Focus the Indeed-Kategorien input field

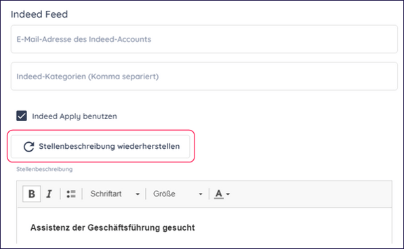click(x=204, y=76)
